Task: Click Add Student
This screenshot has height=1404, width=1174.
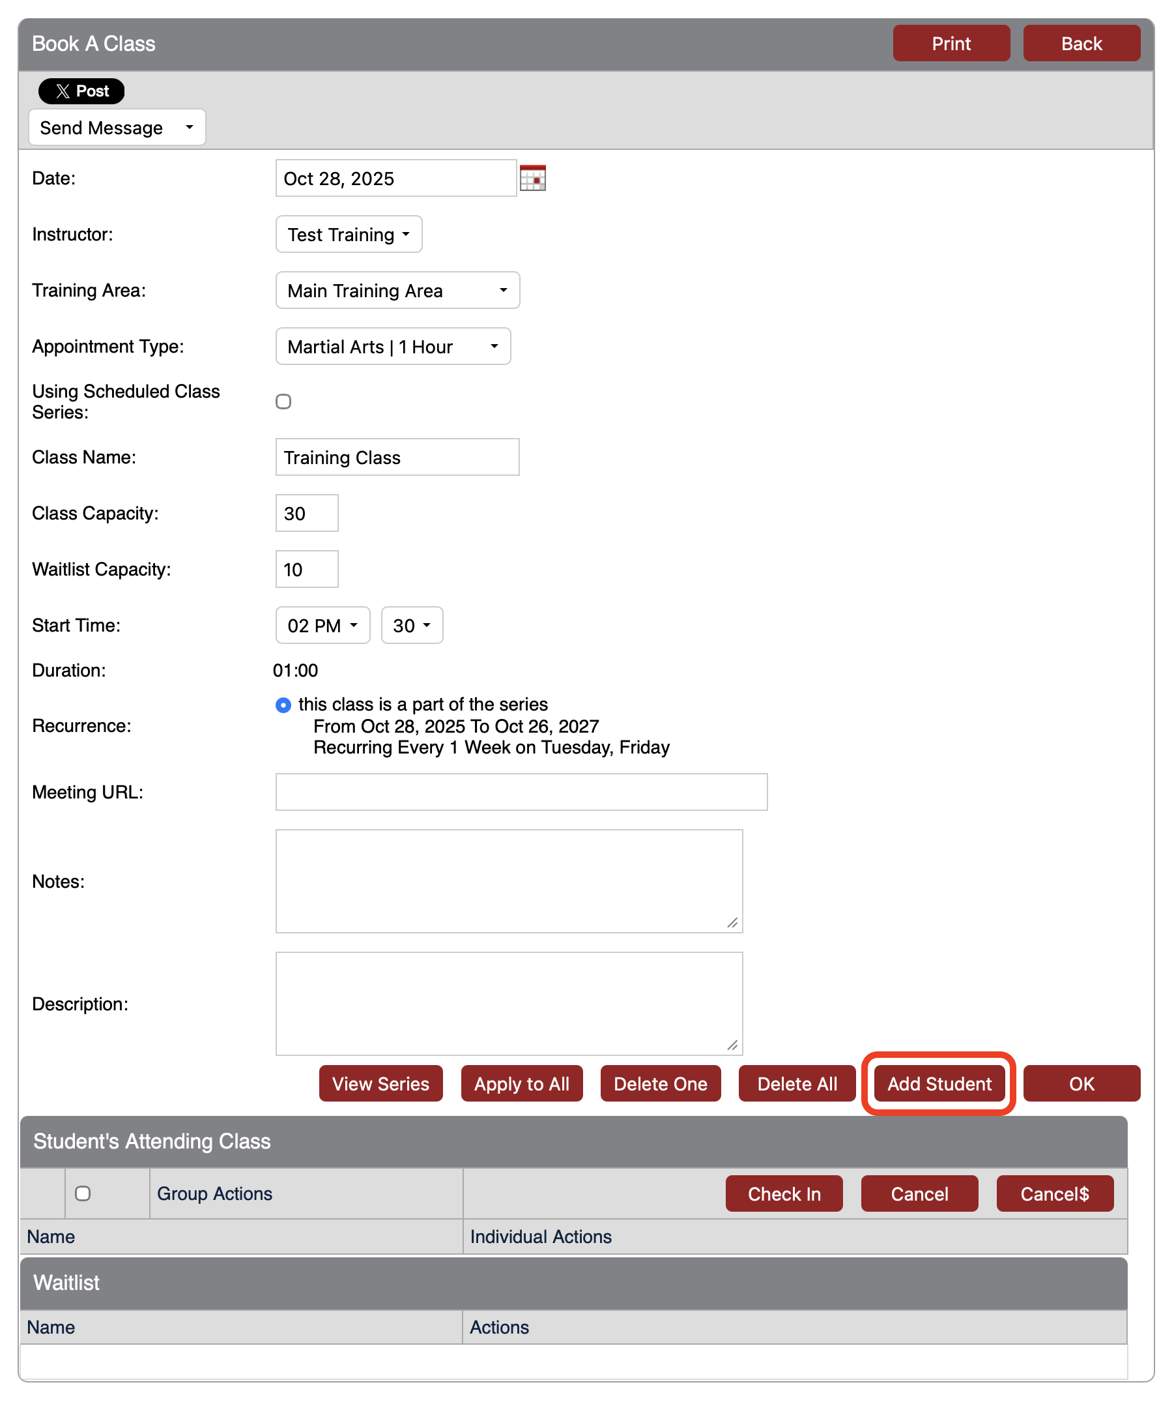Action: click(938, 1083)
